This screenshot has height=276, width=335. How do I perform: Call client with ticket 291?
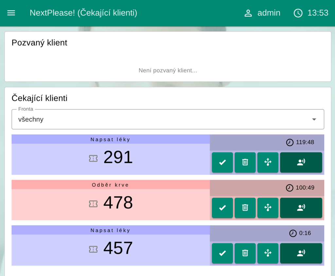pyautogui.click(x=301, y=162)
